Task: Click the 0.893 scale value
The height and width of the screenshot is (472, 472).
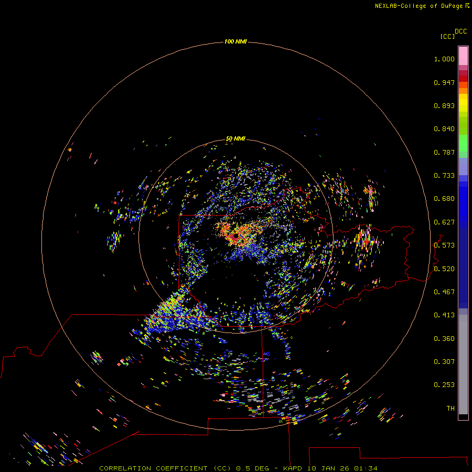Action: [x=444, y=105]
